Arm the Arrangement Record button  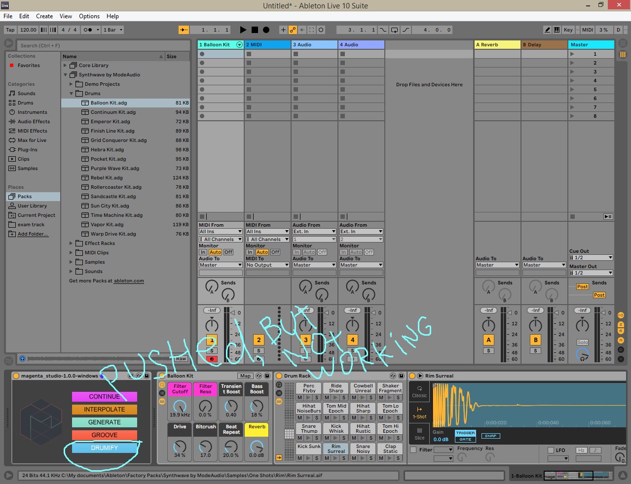click(x=266, y=30)
